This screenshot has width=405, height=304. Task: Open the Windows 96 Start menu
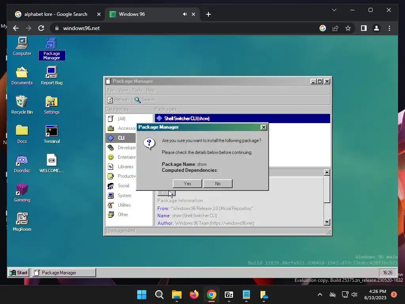[x=19, y=272]
